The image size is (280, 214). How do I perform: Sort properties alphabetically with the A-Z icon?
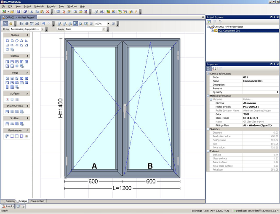coord(214,69)
